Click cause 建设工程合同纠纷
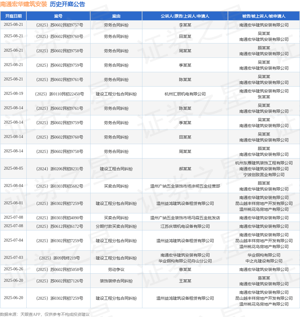The width and height of the screenshot is (300, 317). [116, 169]
